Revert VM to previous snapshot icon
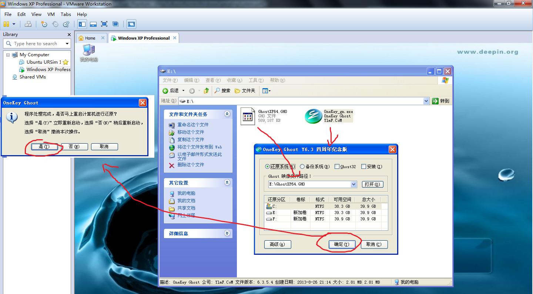Screen dimensions: 533x294 tap(55, 24)
